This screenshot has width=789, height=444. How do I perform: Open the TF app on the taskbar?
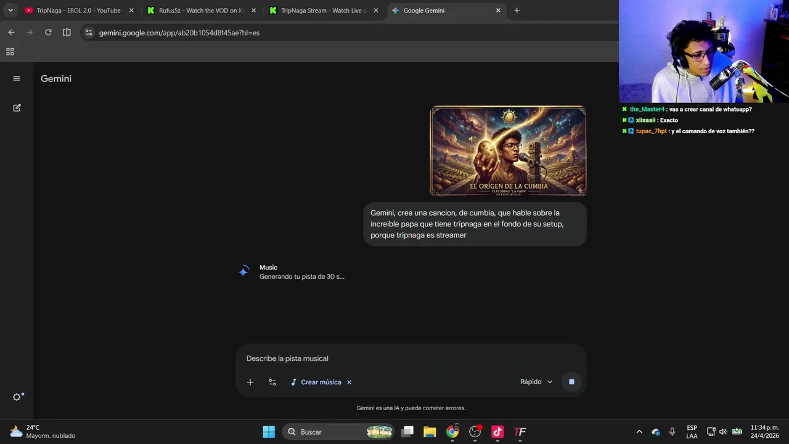tap(520, 432)
